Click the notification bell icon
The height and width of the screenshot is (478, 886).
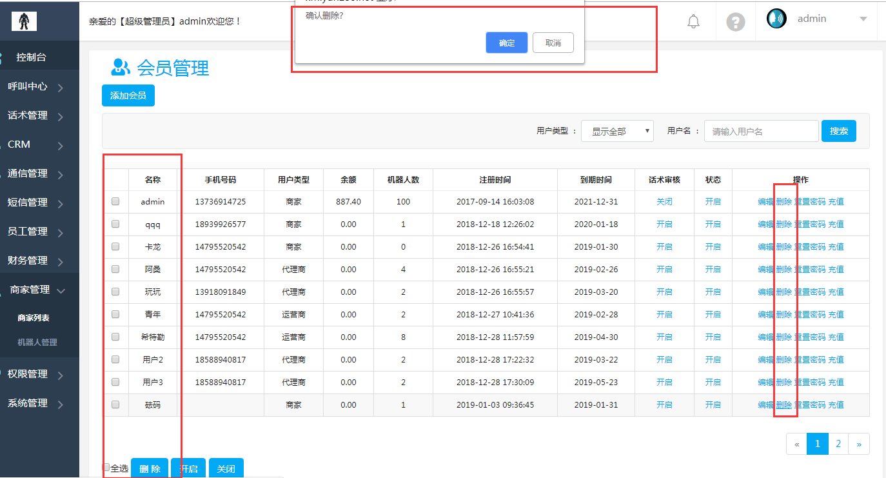(x=693, y=21)
